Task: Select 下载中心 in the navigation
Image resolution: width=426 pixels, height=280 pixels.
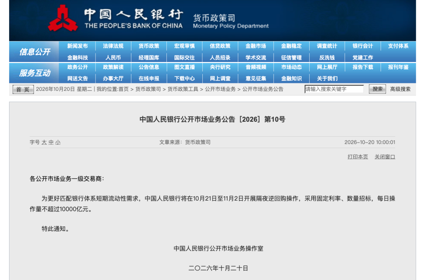Action: pyautogui.click(x=185, y=79)
